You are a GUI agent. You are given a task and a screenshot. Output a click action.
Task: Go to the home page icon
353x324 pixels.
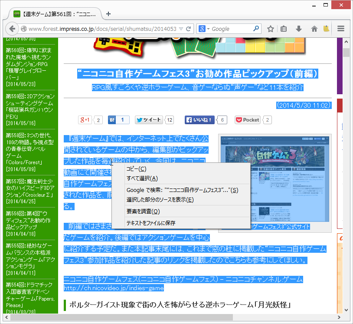click(314, 29)
